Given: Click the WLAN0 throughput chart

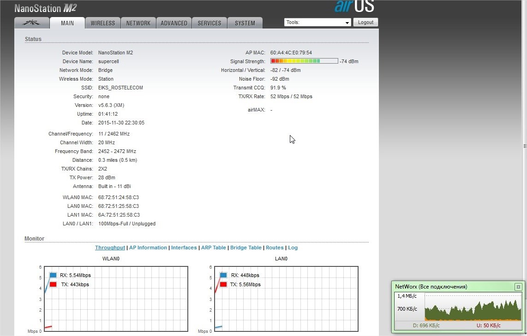Looking at the screenshot, I should [116, 299].
